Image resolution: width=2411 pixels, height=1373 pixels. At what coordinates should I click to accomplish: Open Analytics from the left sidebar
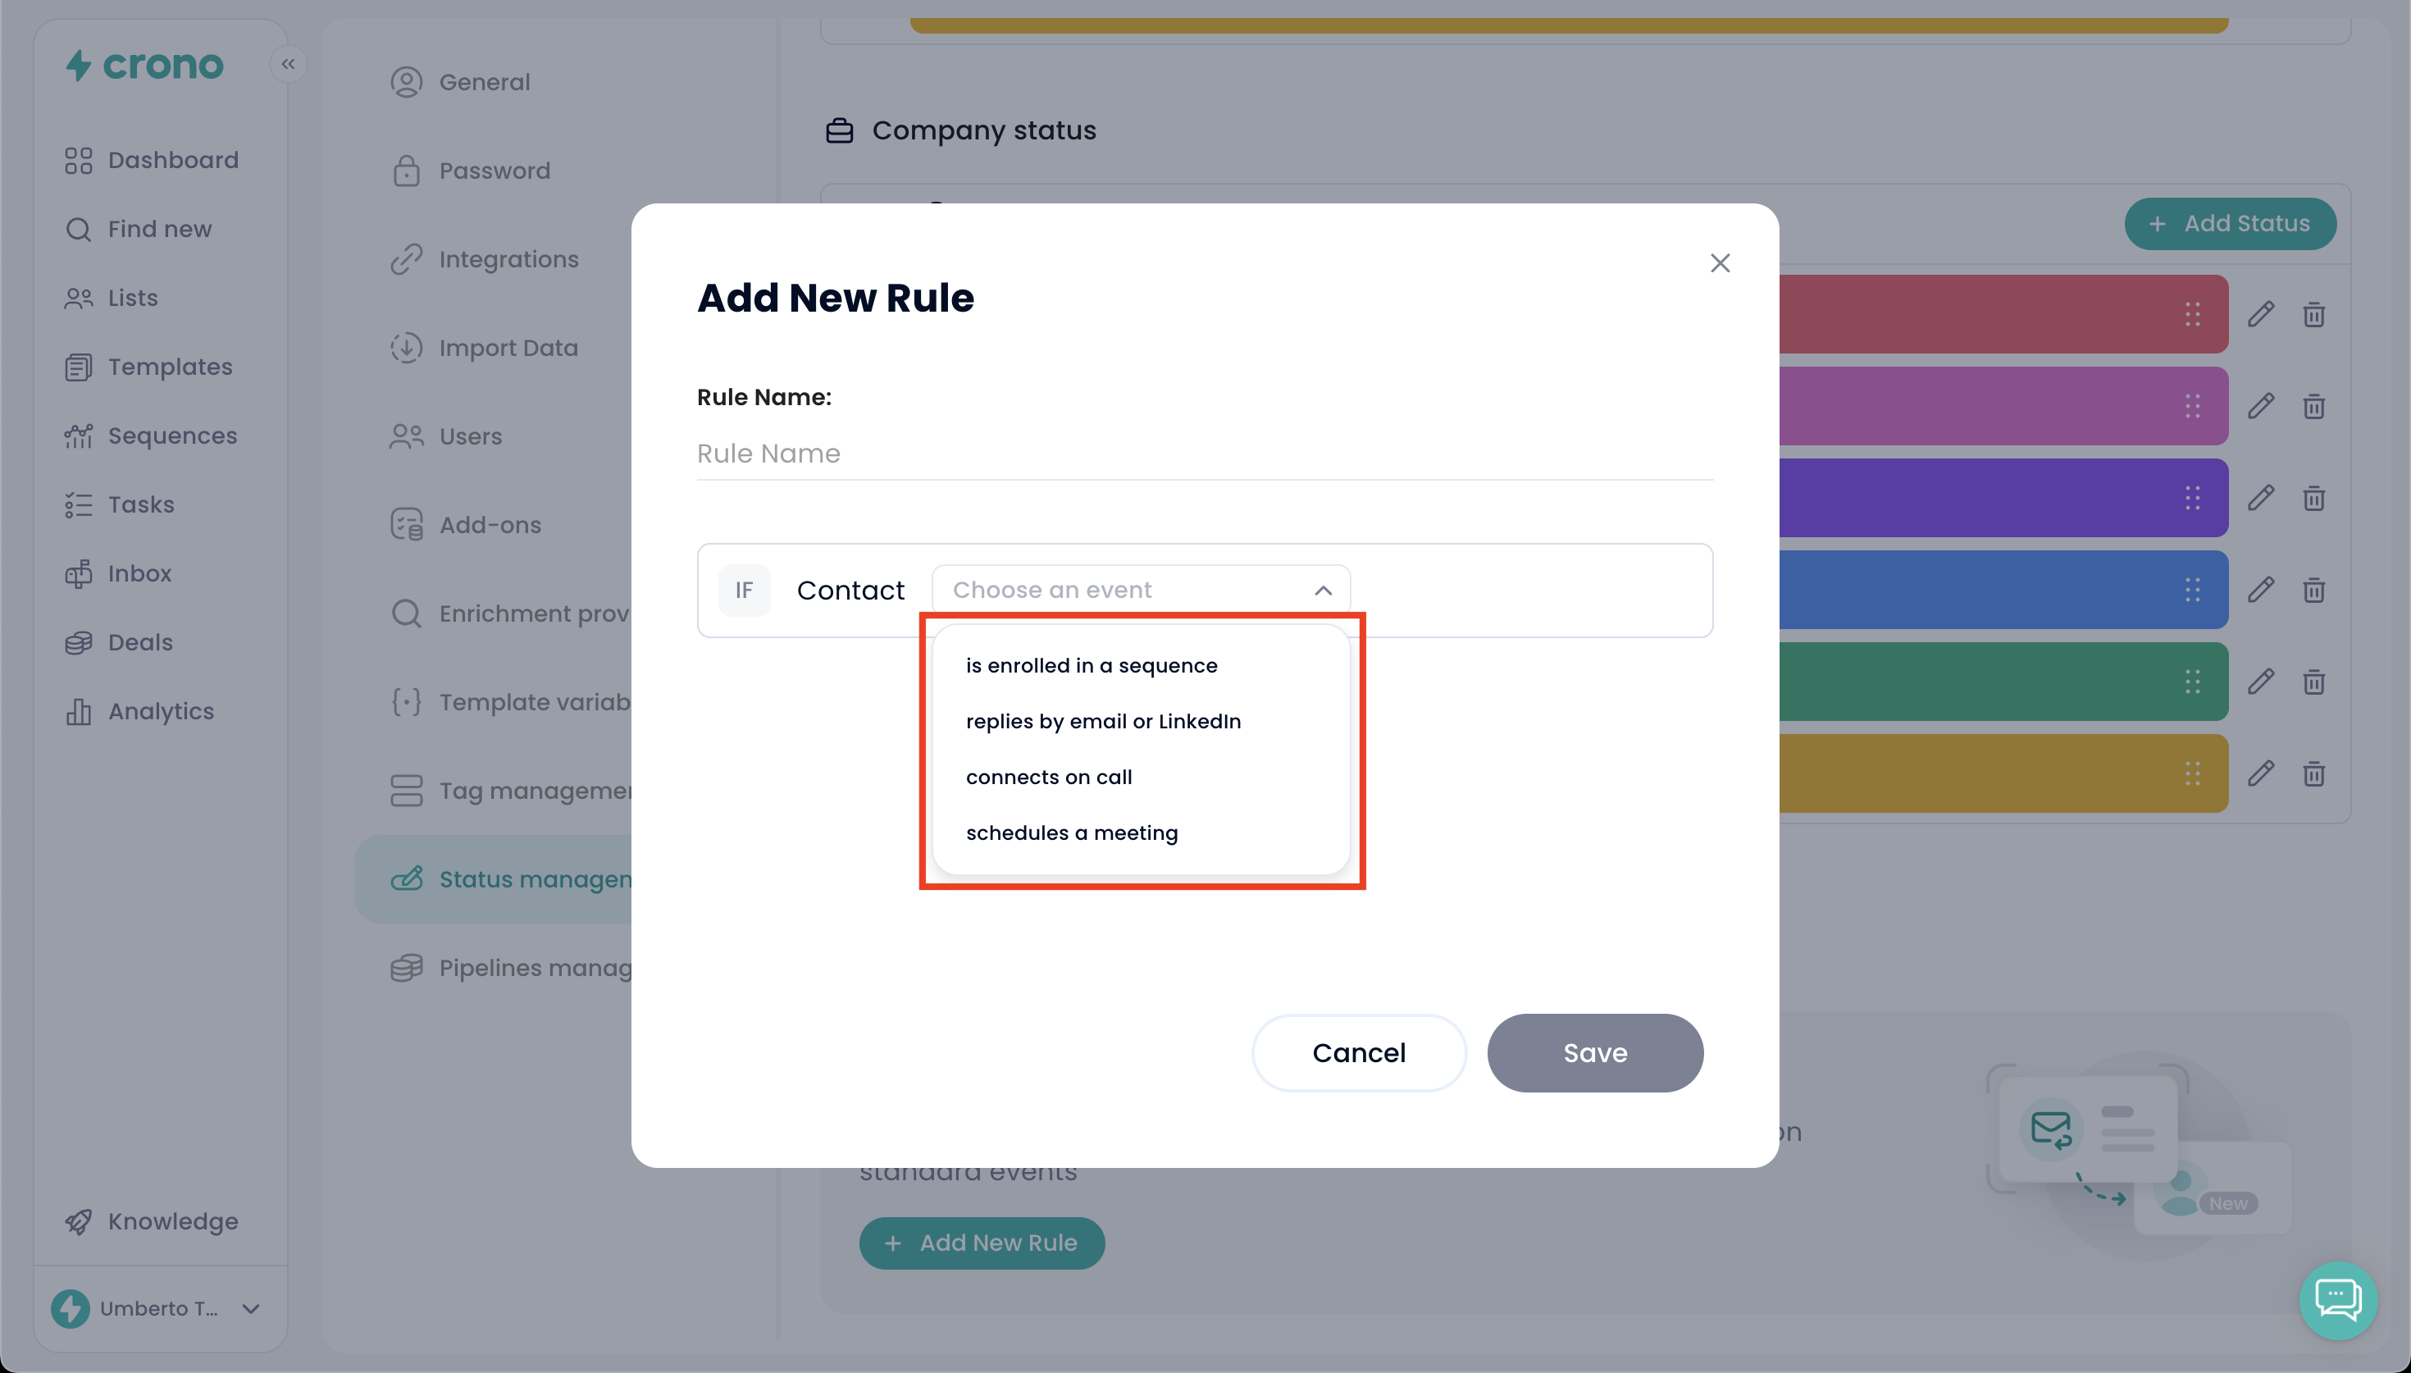pyautogui.click(x=160, y=711)
